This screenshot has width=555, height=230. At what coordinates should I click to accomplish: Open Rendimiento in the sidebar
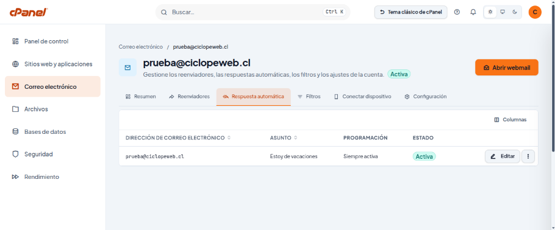point(52,176)
